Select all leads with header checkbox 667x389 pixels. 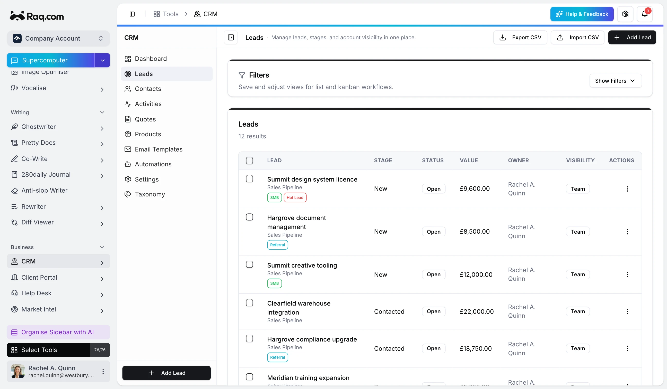coord(249,160)
